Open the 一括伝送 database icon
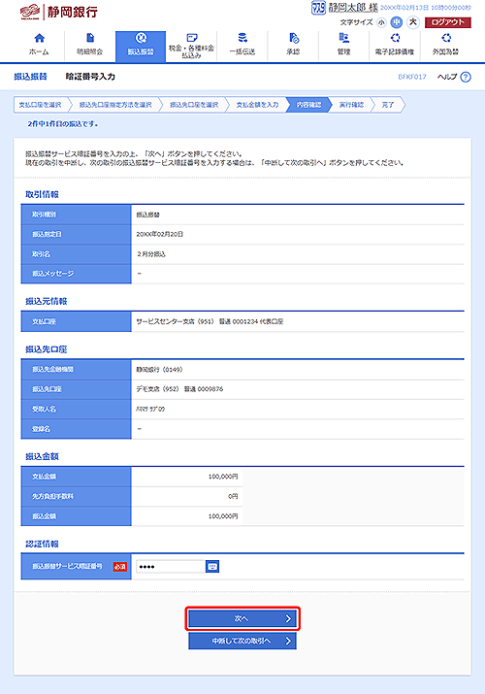The image size is (485, 694). [242, 38]
